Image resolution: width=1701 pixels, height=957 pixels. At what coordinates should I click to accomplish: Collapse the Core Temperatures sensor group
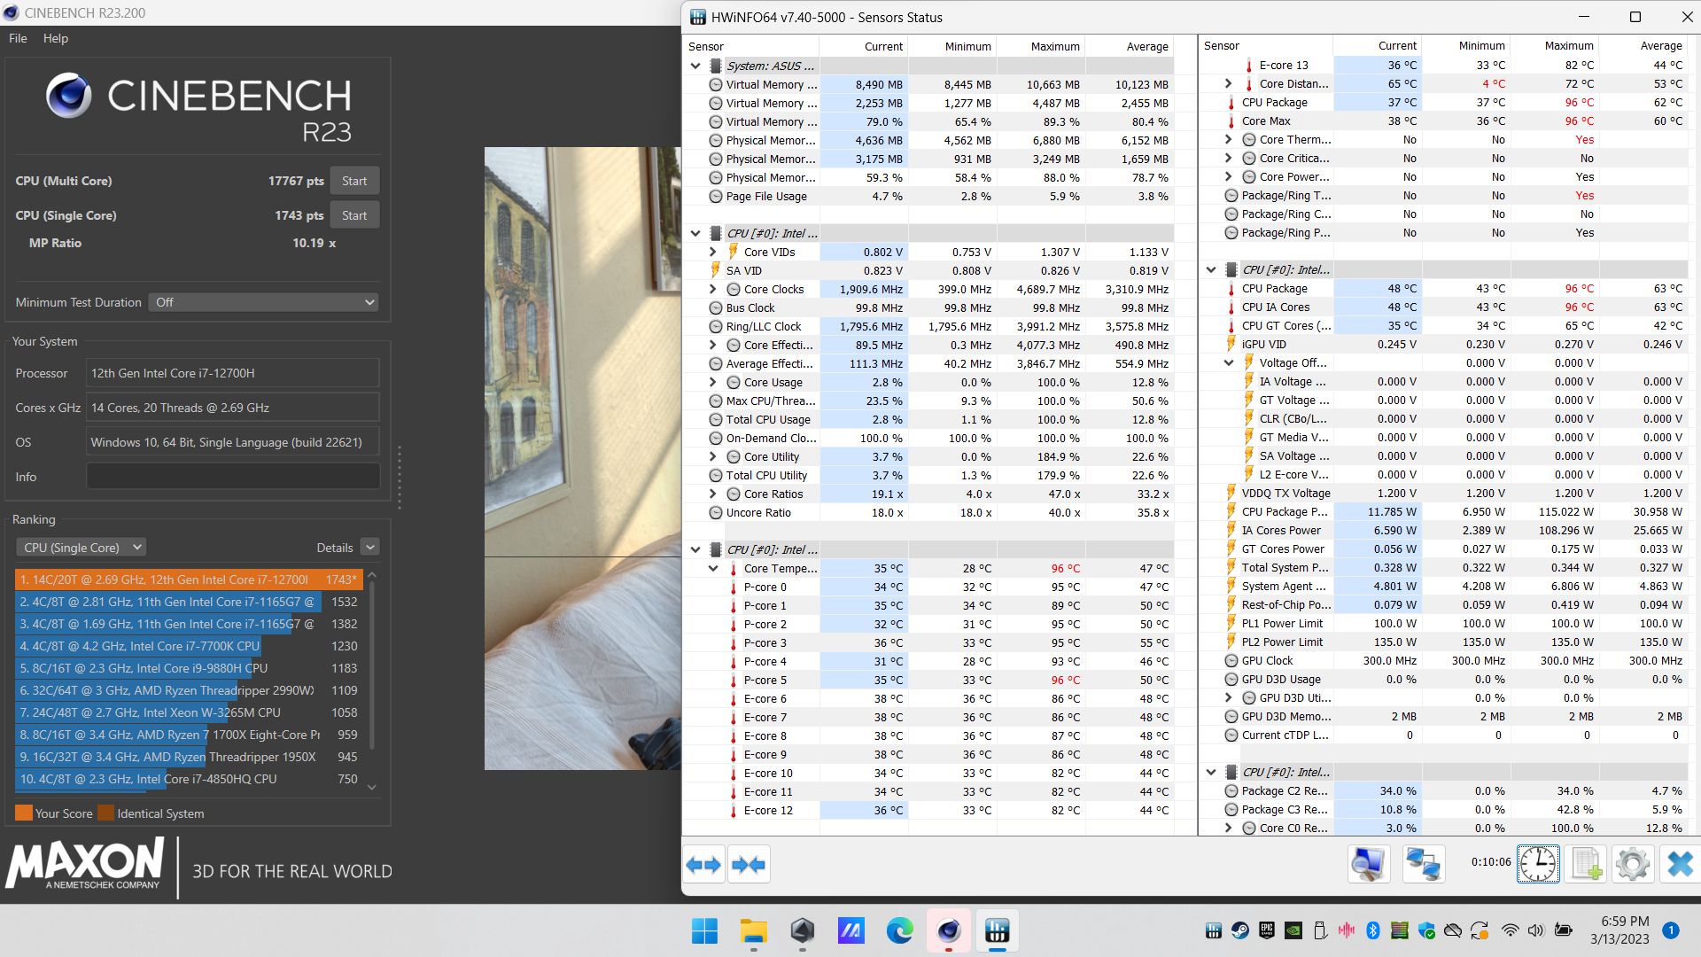click(712, 568)
